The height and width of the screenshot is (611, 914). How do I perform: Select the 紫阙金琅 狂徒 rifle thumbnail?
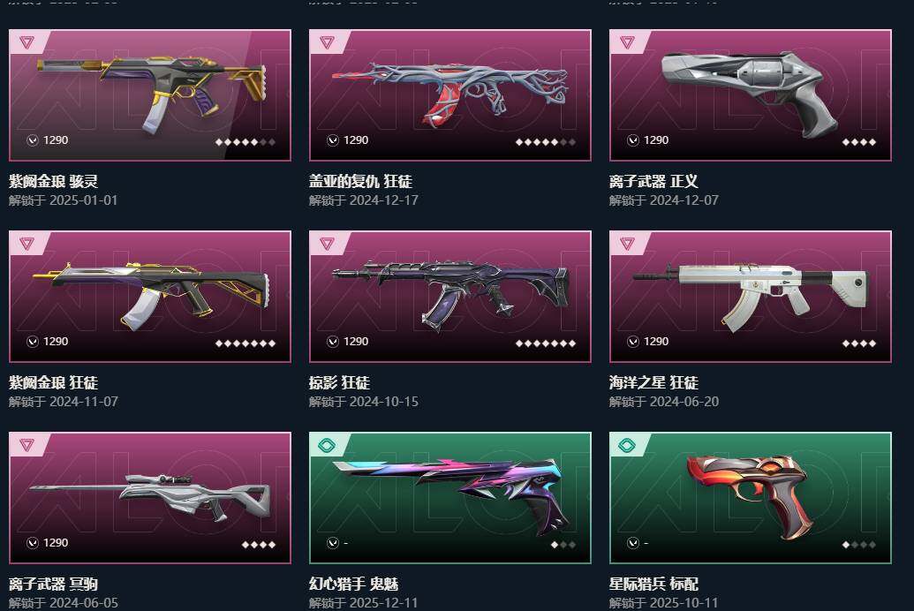point(152,296)
